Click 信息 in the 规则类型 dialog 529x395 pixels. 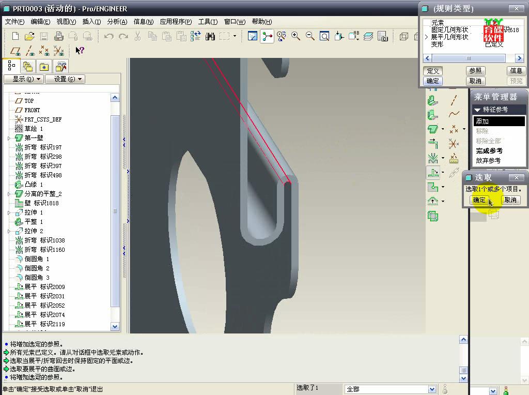coord(516,71)
